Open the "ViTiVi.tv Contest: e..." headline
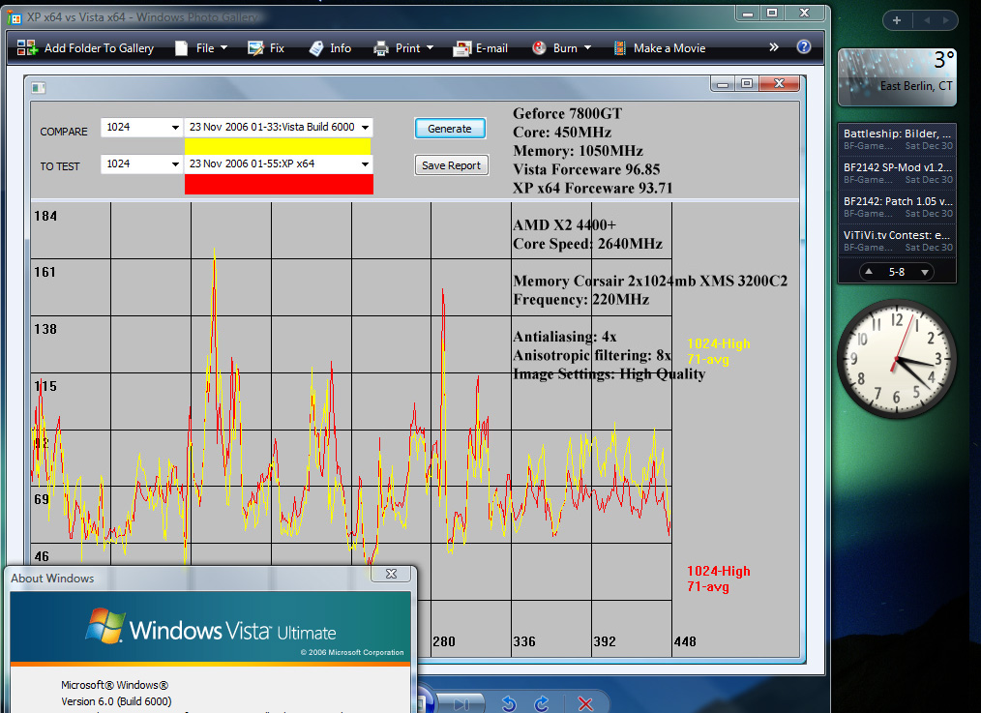 coord(897,240)
